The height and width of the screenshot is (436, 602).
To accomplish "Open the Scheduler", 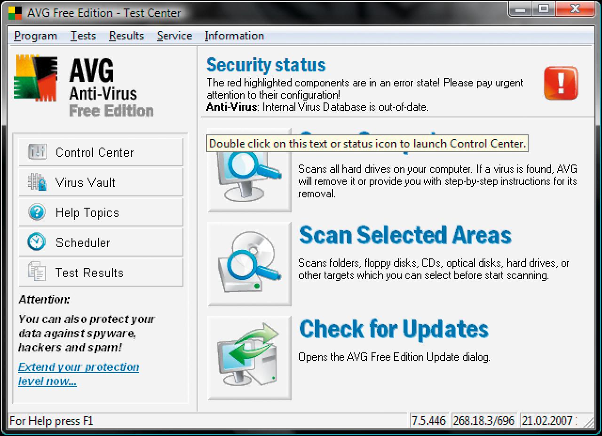I will pos(101,242).
